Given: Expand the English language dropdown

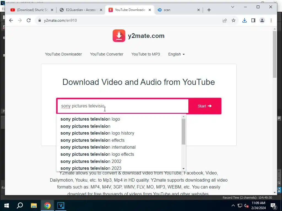Looking at the screenshot, I should (176, 54).
